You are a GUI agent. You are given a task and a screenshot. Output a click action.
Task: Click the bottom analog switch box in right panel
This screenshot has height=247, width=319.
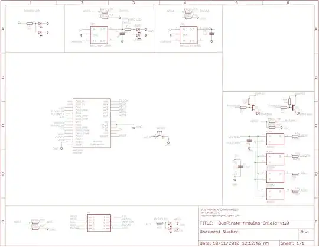coord(275,194)
